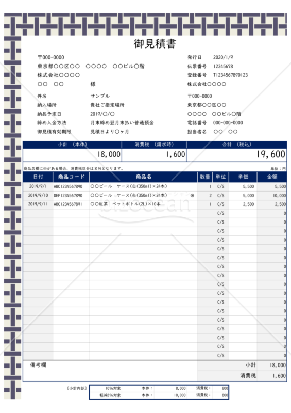Click product code ABC1234567891
Screen dimensions: 291x413
point(68,204)
